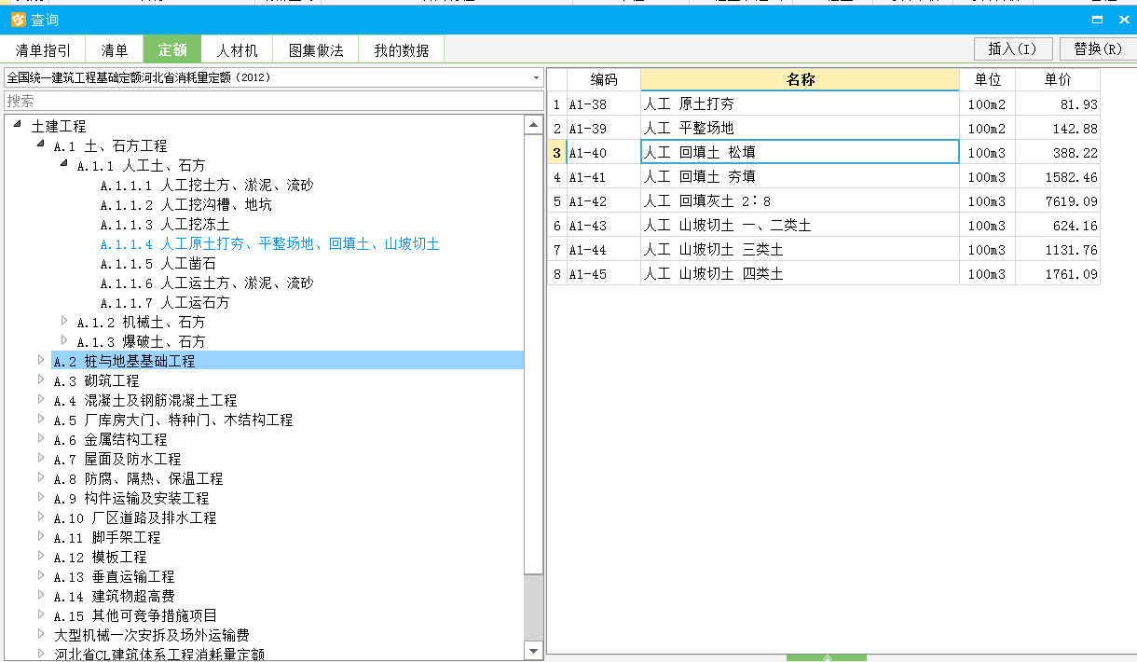Select A.1.1.2 人工挖沟槽、地坑

[x=186, y=204]
